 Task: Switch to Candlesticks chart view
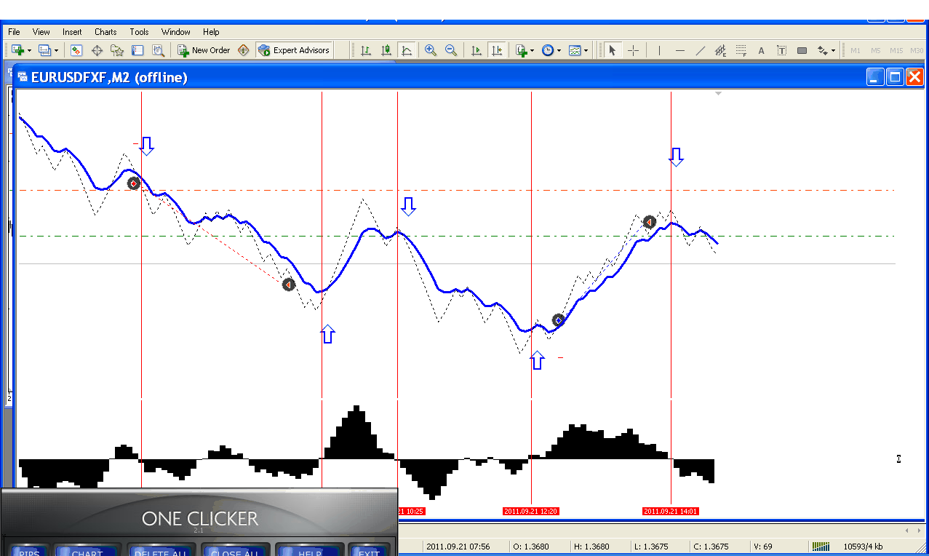(386, 50)
